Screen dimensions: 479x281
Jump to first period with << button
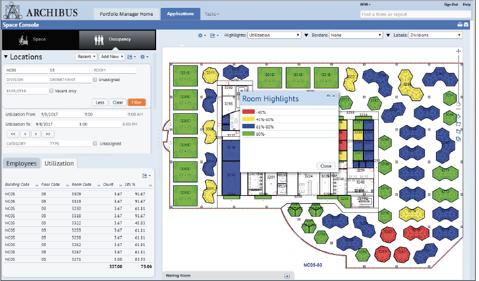[x=13, y=134]
